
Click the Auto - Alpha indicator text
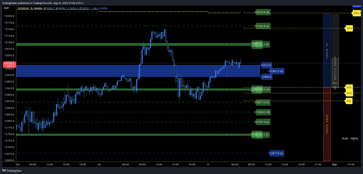[350, 138]
